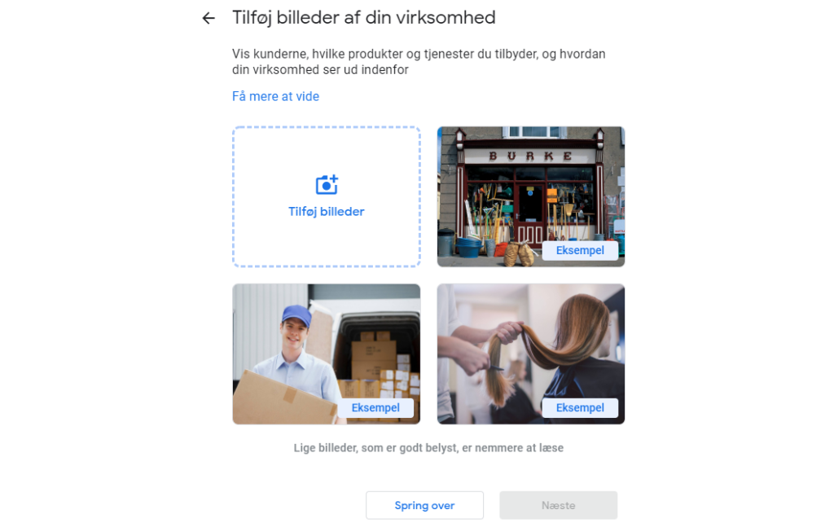Open the 'Få mere at vide' link
This screenshot has height=532, width=834.
click(x=275, y=96)
